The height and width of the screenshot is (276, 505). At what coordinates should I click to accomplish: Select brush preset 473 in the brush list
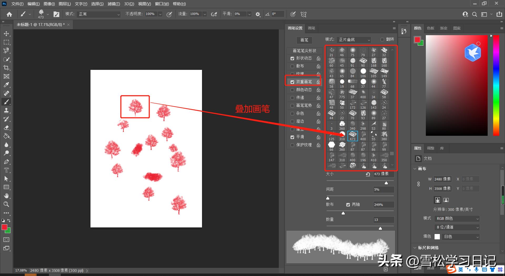click(352, 135)
